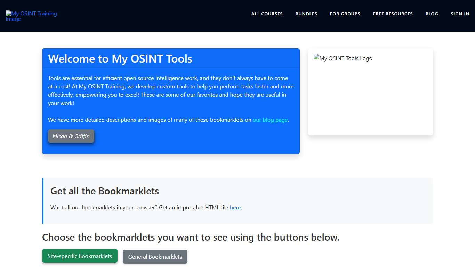
Task: Open ALL COURSES from the navigation bar
Action: click(x=267, y=14)
